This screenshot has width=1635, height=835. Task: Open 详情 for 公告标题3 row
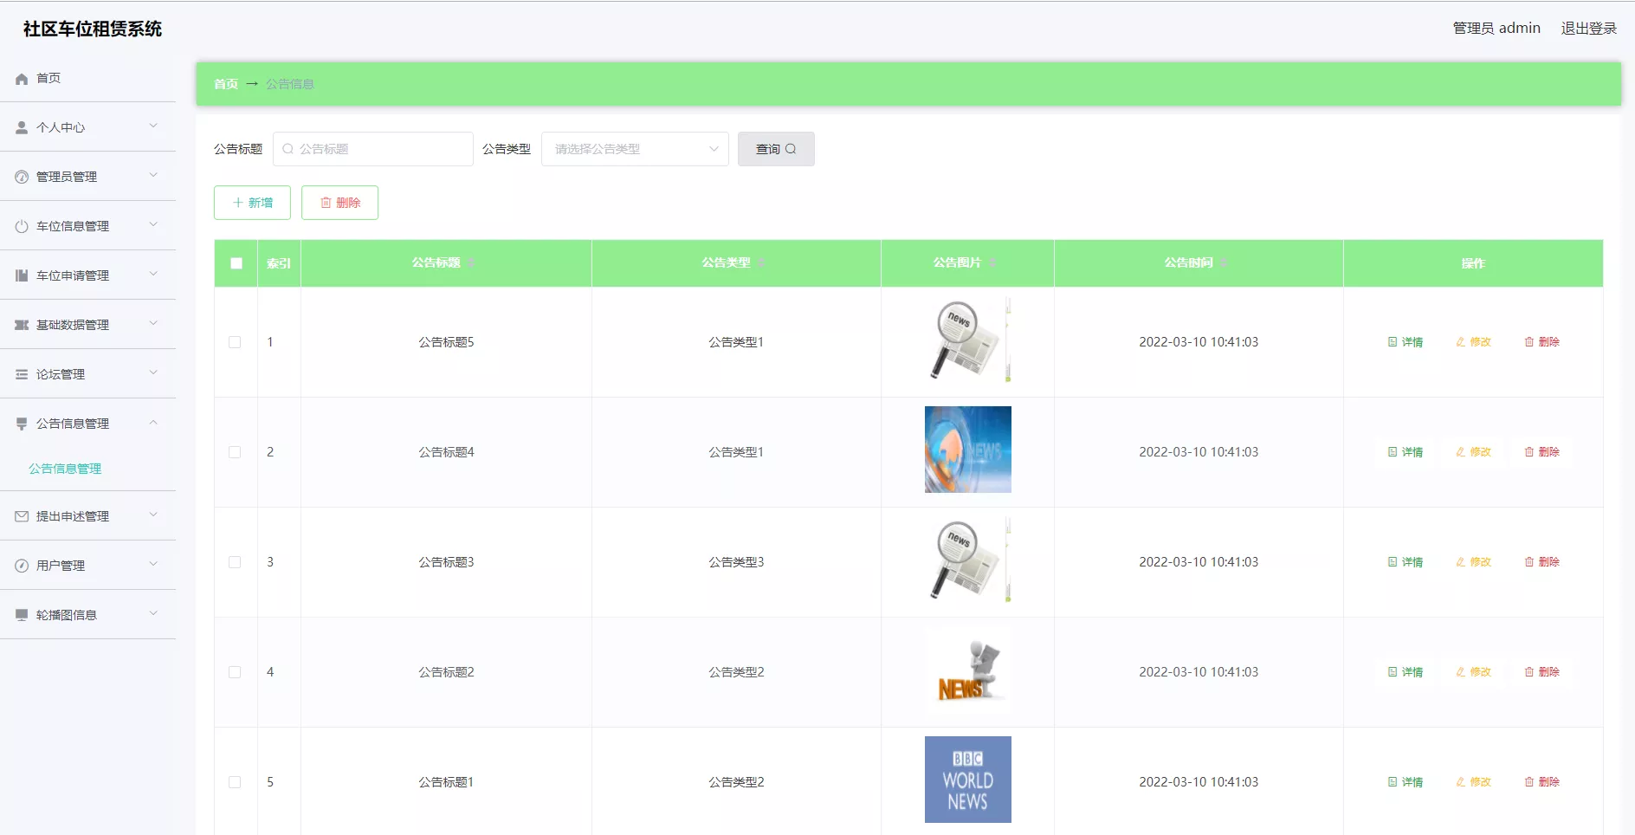pyautogui.click(x=1406, y=562)
